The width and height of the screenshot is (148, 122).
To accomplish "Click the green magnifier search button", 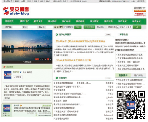I will (137, 27).
